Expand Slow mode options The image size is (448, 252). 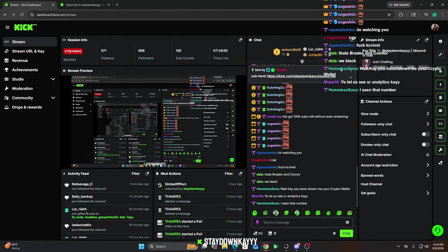tap(428, 114)
